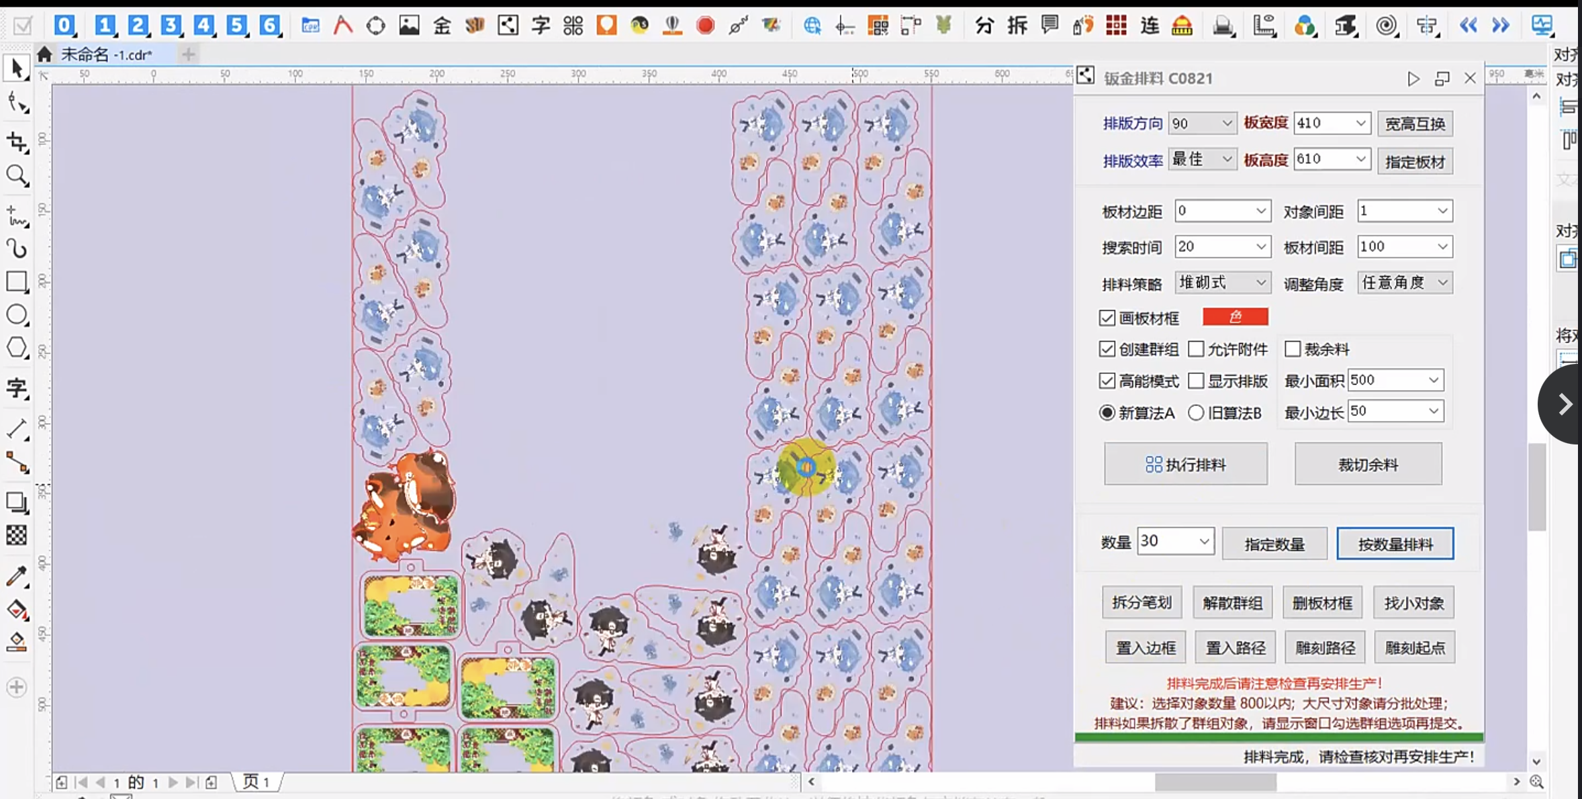This screenshot has width=1582, height=799.
Task: Select the Rectangle tool
Action: [17, 281]
